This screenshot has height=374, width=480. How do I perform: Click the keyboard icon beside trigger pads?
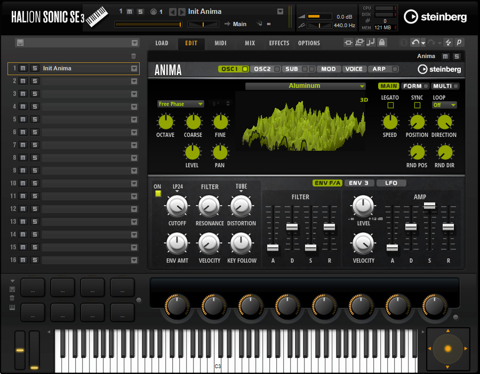[12, 307]
